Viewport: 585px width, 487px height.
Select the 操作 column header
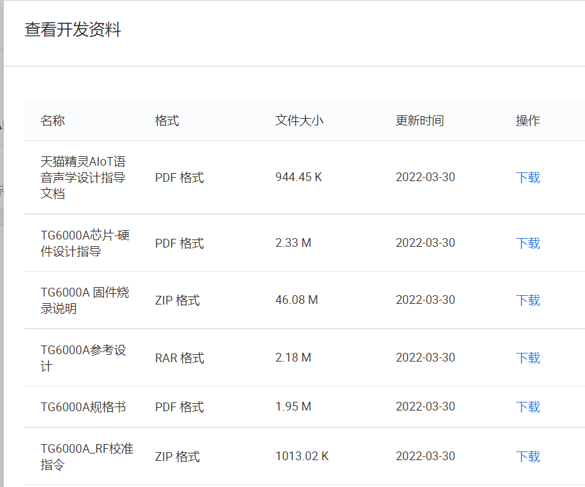click(528, 121)
